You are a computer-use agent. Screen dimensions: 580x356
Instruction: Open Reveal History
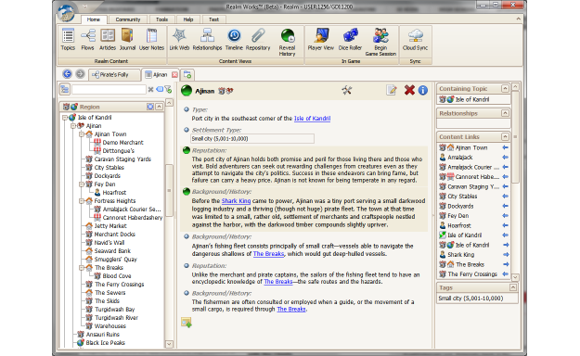coord(287,42)
